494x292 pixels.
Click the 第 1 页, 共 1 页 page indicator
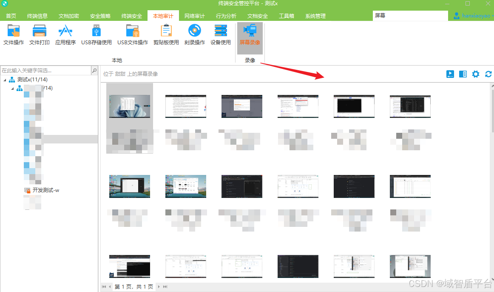coord(134,286)
